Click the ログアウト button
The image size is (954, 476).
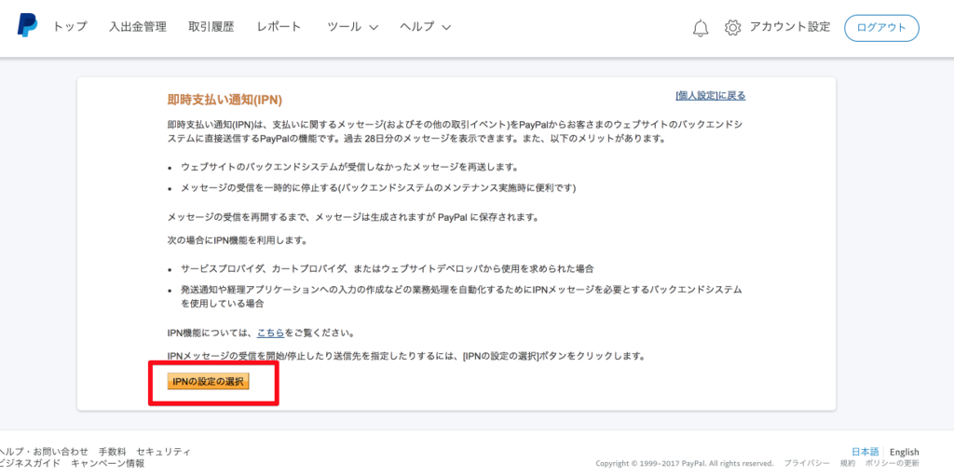(881, 28)
